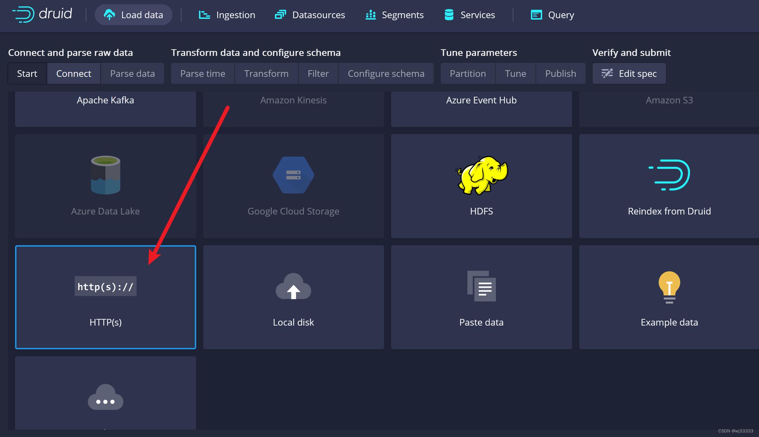Select the Example data label
This screenshot has height=437, width=759.
[x=669, y=322]
